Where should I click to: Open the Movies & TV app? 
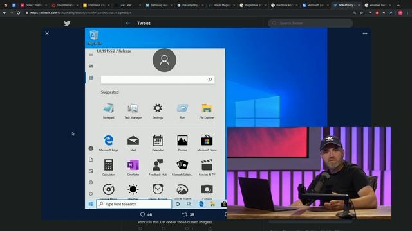(207, 167)
